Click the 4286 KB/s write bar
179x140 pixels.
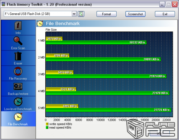tap(58, 55)
